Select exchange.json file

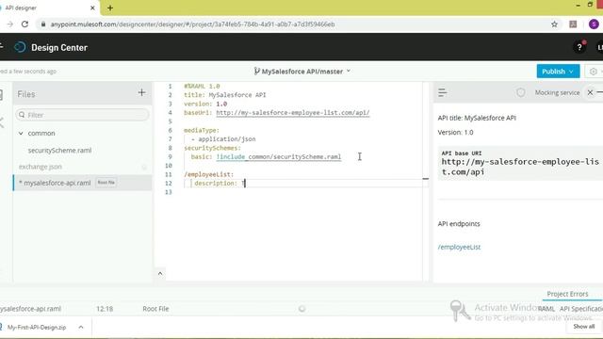tap(41, 167)
